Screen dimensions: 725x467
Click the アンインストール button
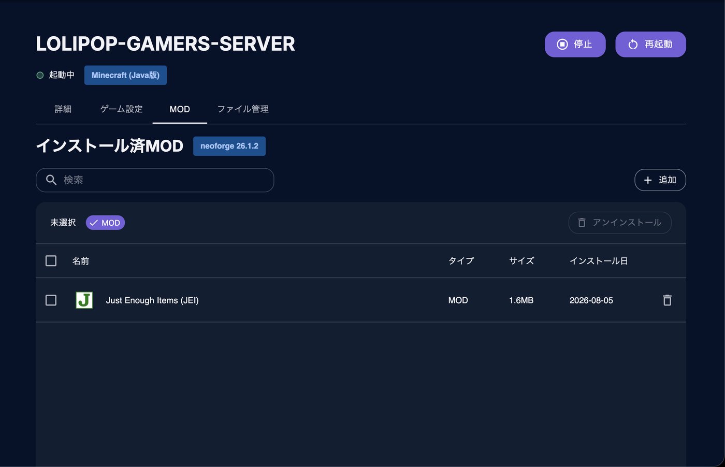pos(620,223)
